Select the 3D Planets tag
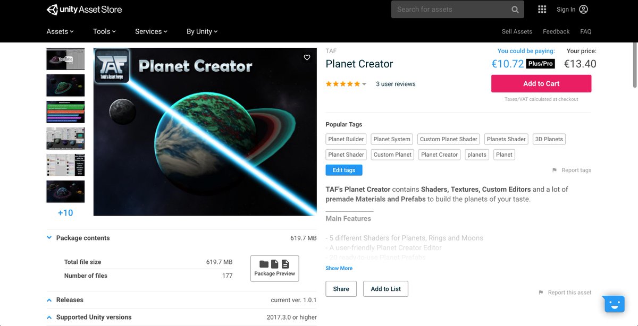Viewport: 638px width, 326px height. click(549, 139)
